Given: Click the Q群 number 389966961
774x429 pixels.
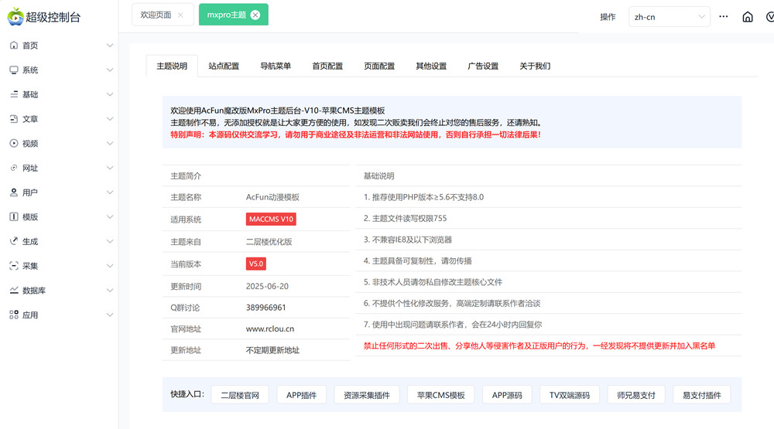Looking at the screenshot, I should tap(266, 307).
